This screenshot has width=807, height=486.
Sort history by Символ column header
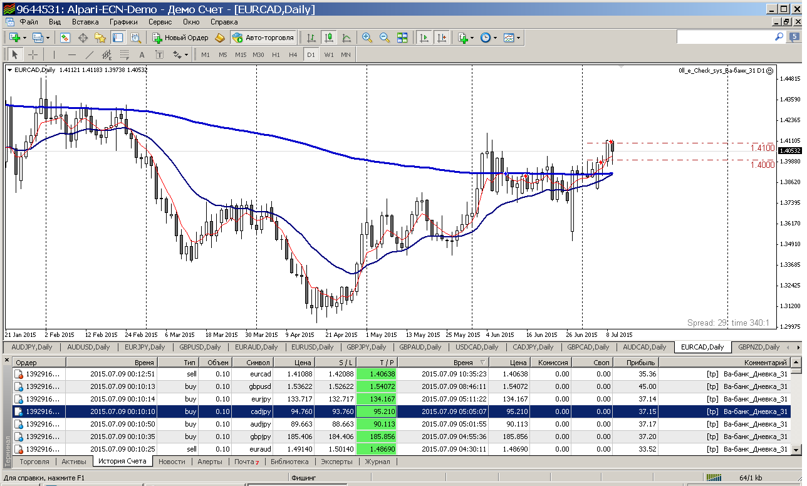(x=253, y=362)
